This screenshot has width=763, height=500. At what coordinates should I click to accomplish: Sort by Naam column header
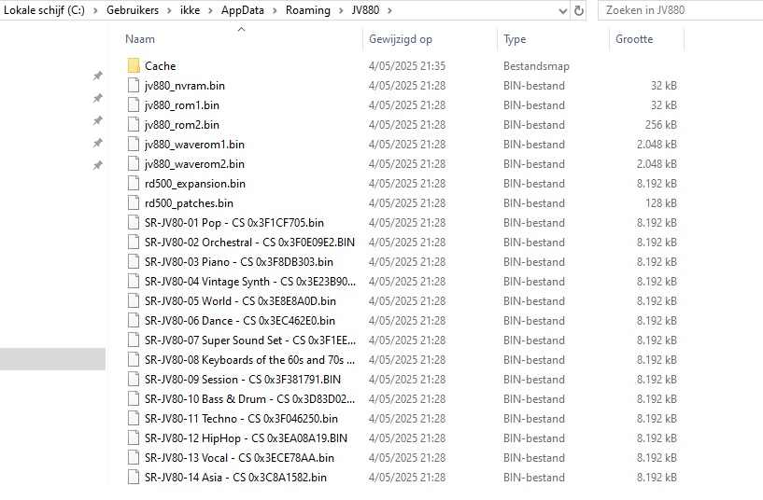click(x=140, y=39)
